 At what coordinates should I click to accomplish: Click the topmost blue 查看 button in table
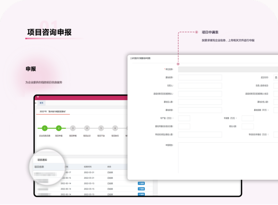pos(141,183)
